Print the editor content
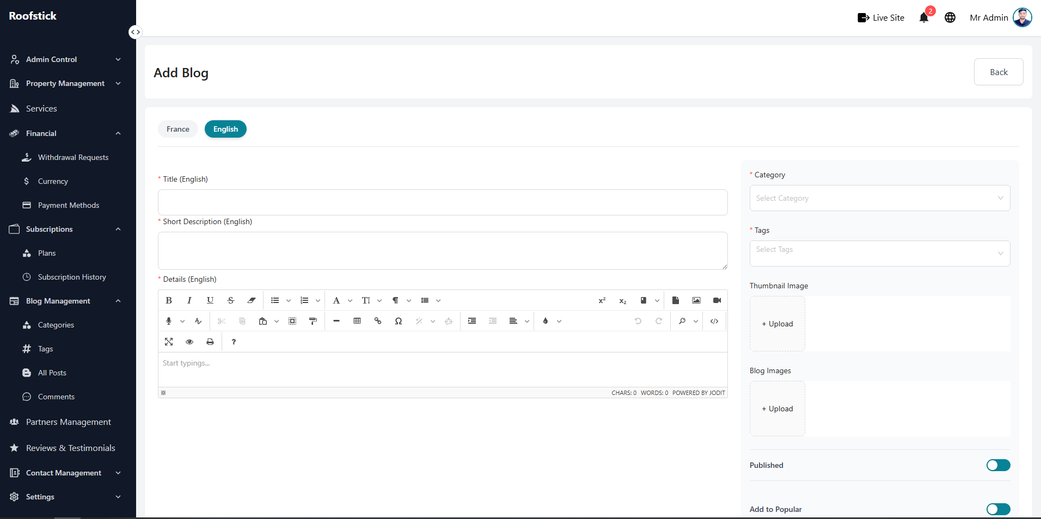Viewport: 1041px width, 519px height. [210, 342]
